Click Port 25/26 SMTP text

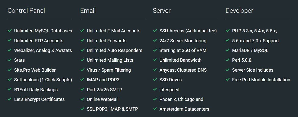(105, 89)
